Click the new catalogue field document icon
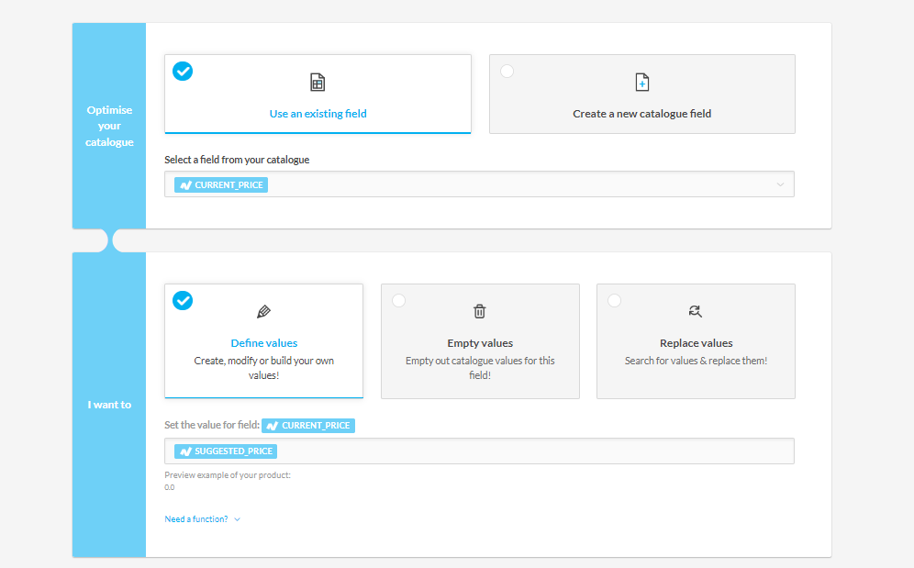 (x=642, y=83)
